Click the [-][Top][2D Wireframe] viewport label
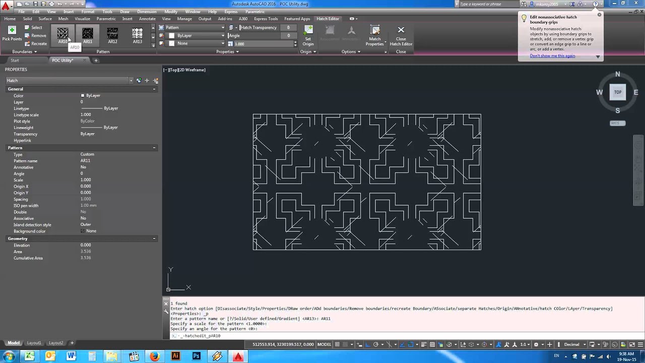 click(184, 70)
